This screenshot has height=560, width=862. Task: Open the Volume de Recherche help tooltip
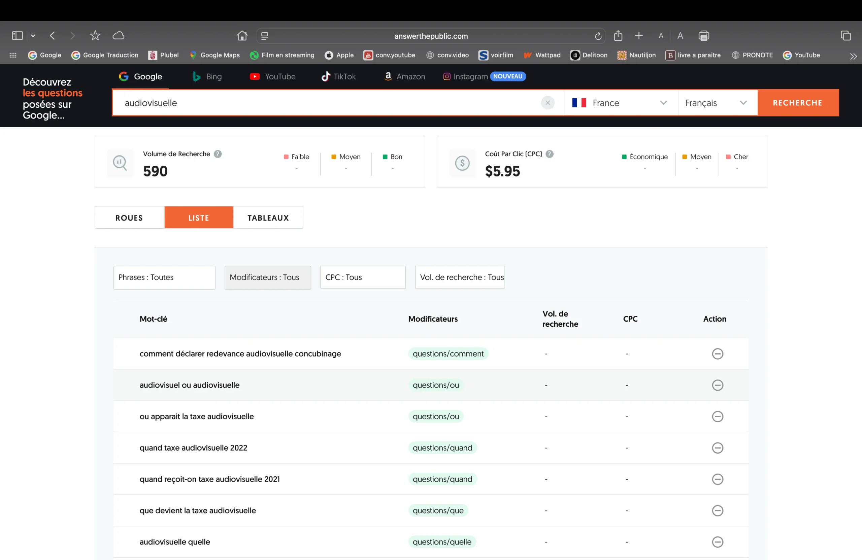[218, 154]
